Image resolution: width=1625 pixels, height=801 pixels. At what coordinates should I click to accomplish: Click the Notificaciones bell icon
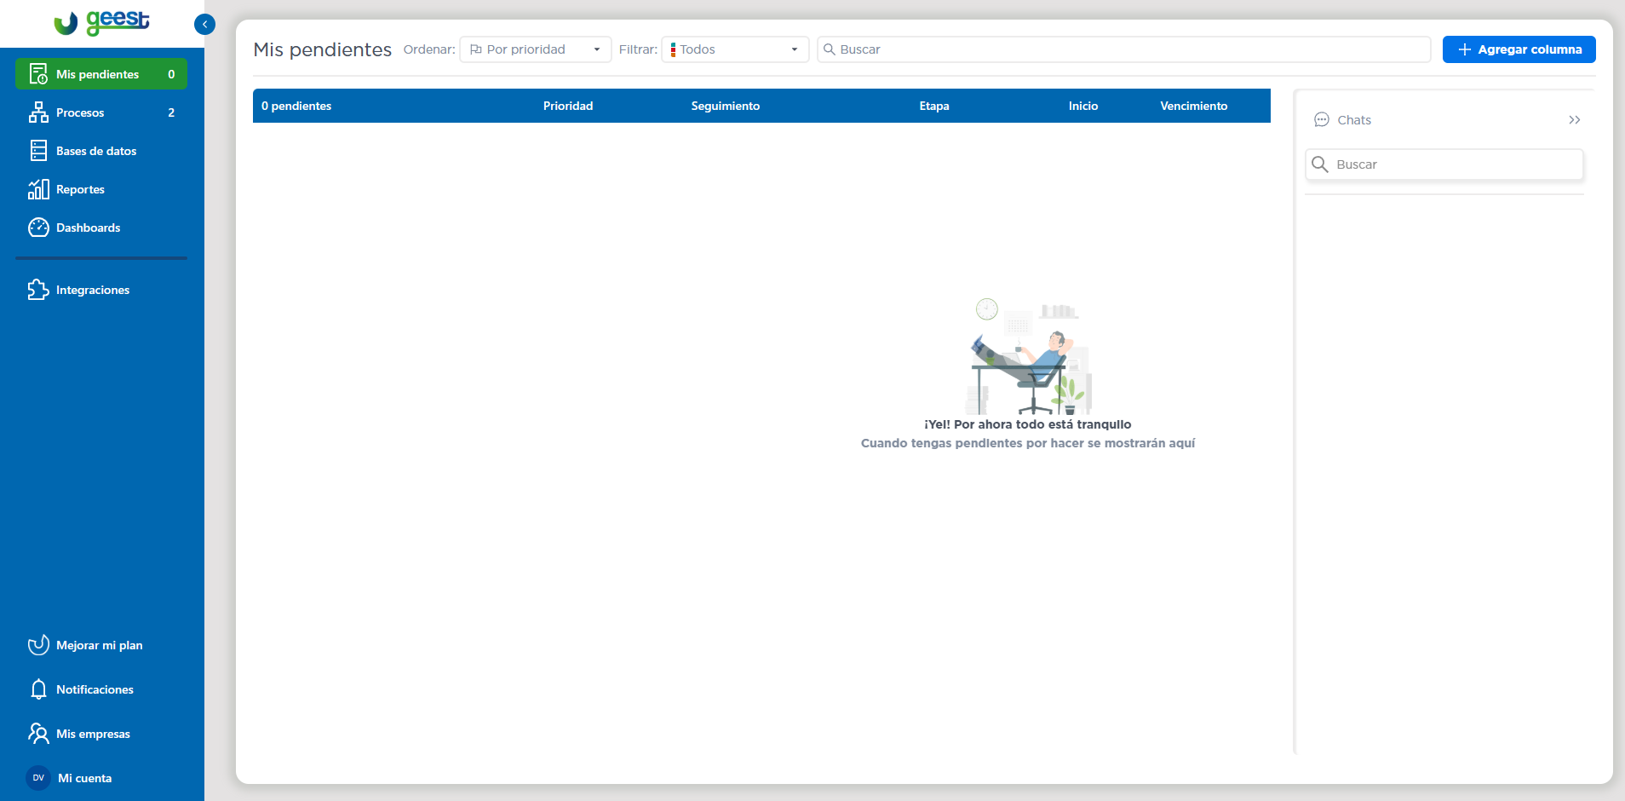(x=38, y=689)
